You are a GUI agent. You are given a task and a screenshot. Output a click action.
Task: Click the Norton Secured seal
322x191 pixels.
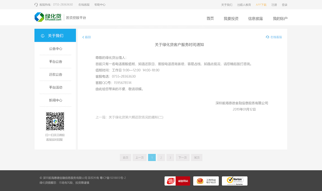tap(234, 181)
